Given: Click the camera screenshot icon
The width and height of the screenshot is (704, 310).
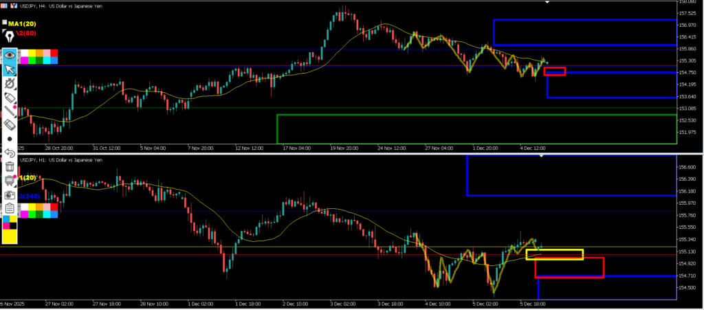Looking at the screenshot, I should click(10, 195).
